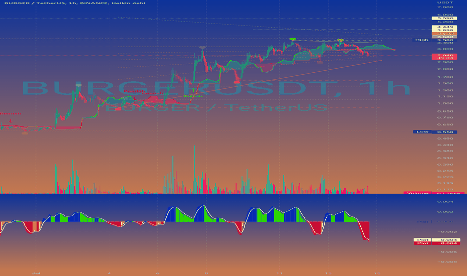Click the 11 date label on time axis
467x276 pixels.
point(280,273)
